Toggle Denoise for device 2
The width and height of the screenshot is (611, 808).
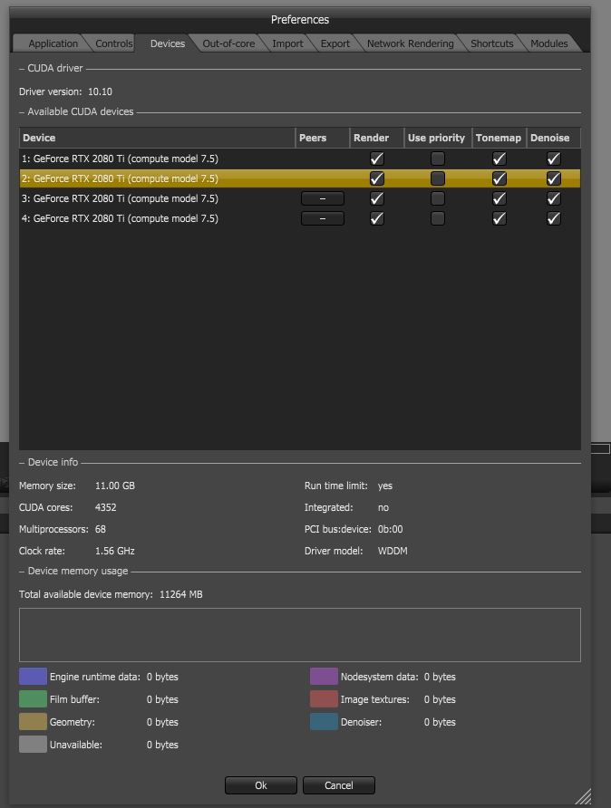point(553,178)
